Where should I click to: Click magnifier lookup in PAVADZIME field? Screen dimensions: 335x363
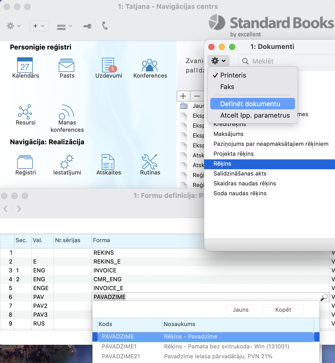tap(324, 297)
